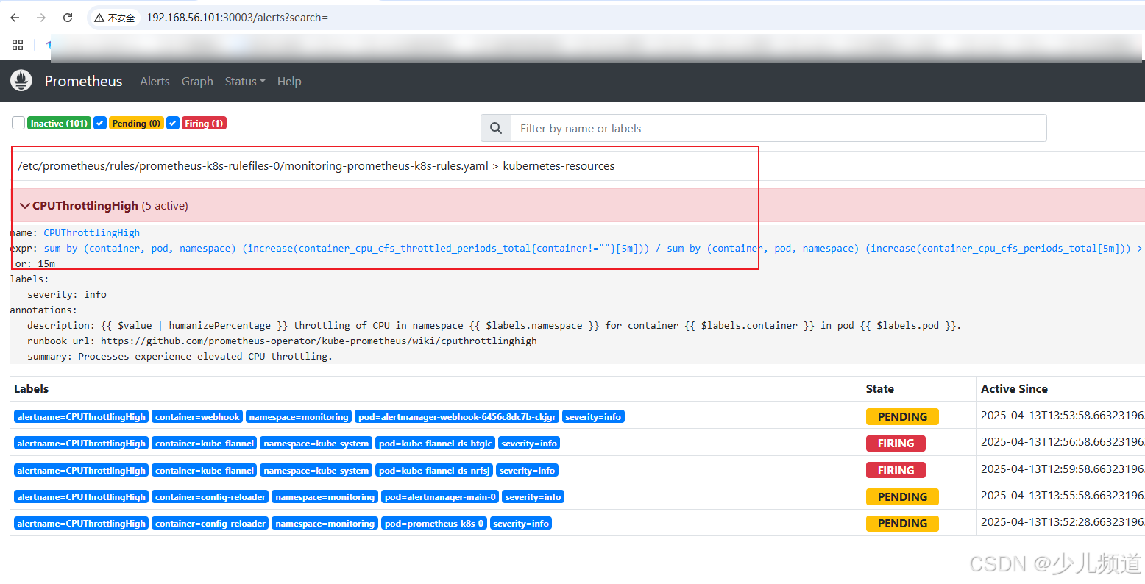
Task: Open the Help nav item
Action: pyautogui.click(x=289, y=82)
